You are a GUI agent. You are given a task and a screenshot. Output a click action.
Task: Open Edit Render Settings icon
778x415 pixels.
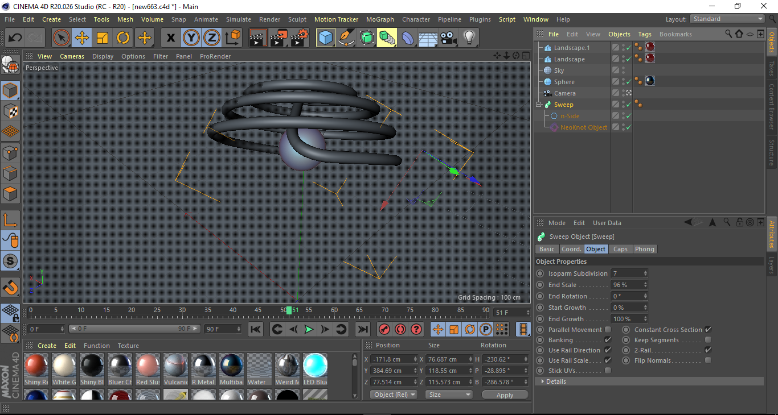pyautogui.click(x=300, y=38)
